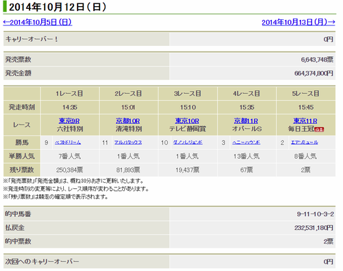Image resolution: width=343 pixels, height=271 pixels.
Task: Open the 東京11R race link
Action: [305, 120]
